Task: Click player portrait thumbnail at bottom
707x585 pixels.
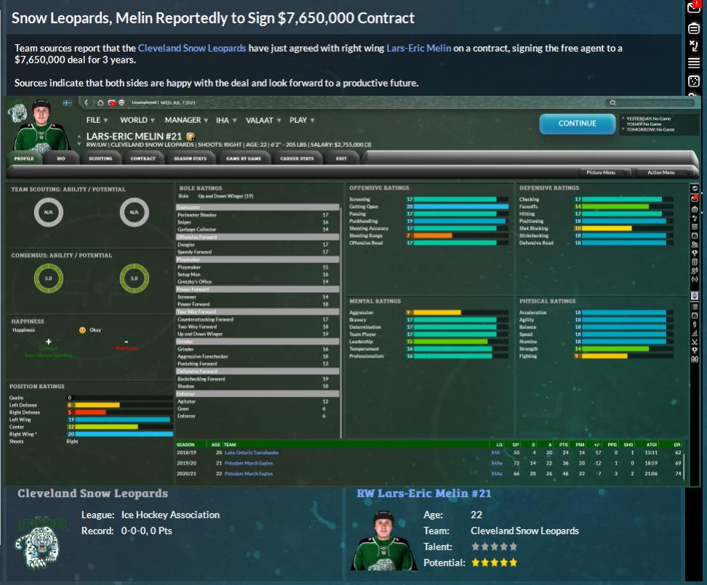Action: pyautogui.click(x=384, y=541)
